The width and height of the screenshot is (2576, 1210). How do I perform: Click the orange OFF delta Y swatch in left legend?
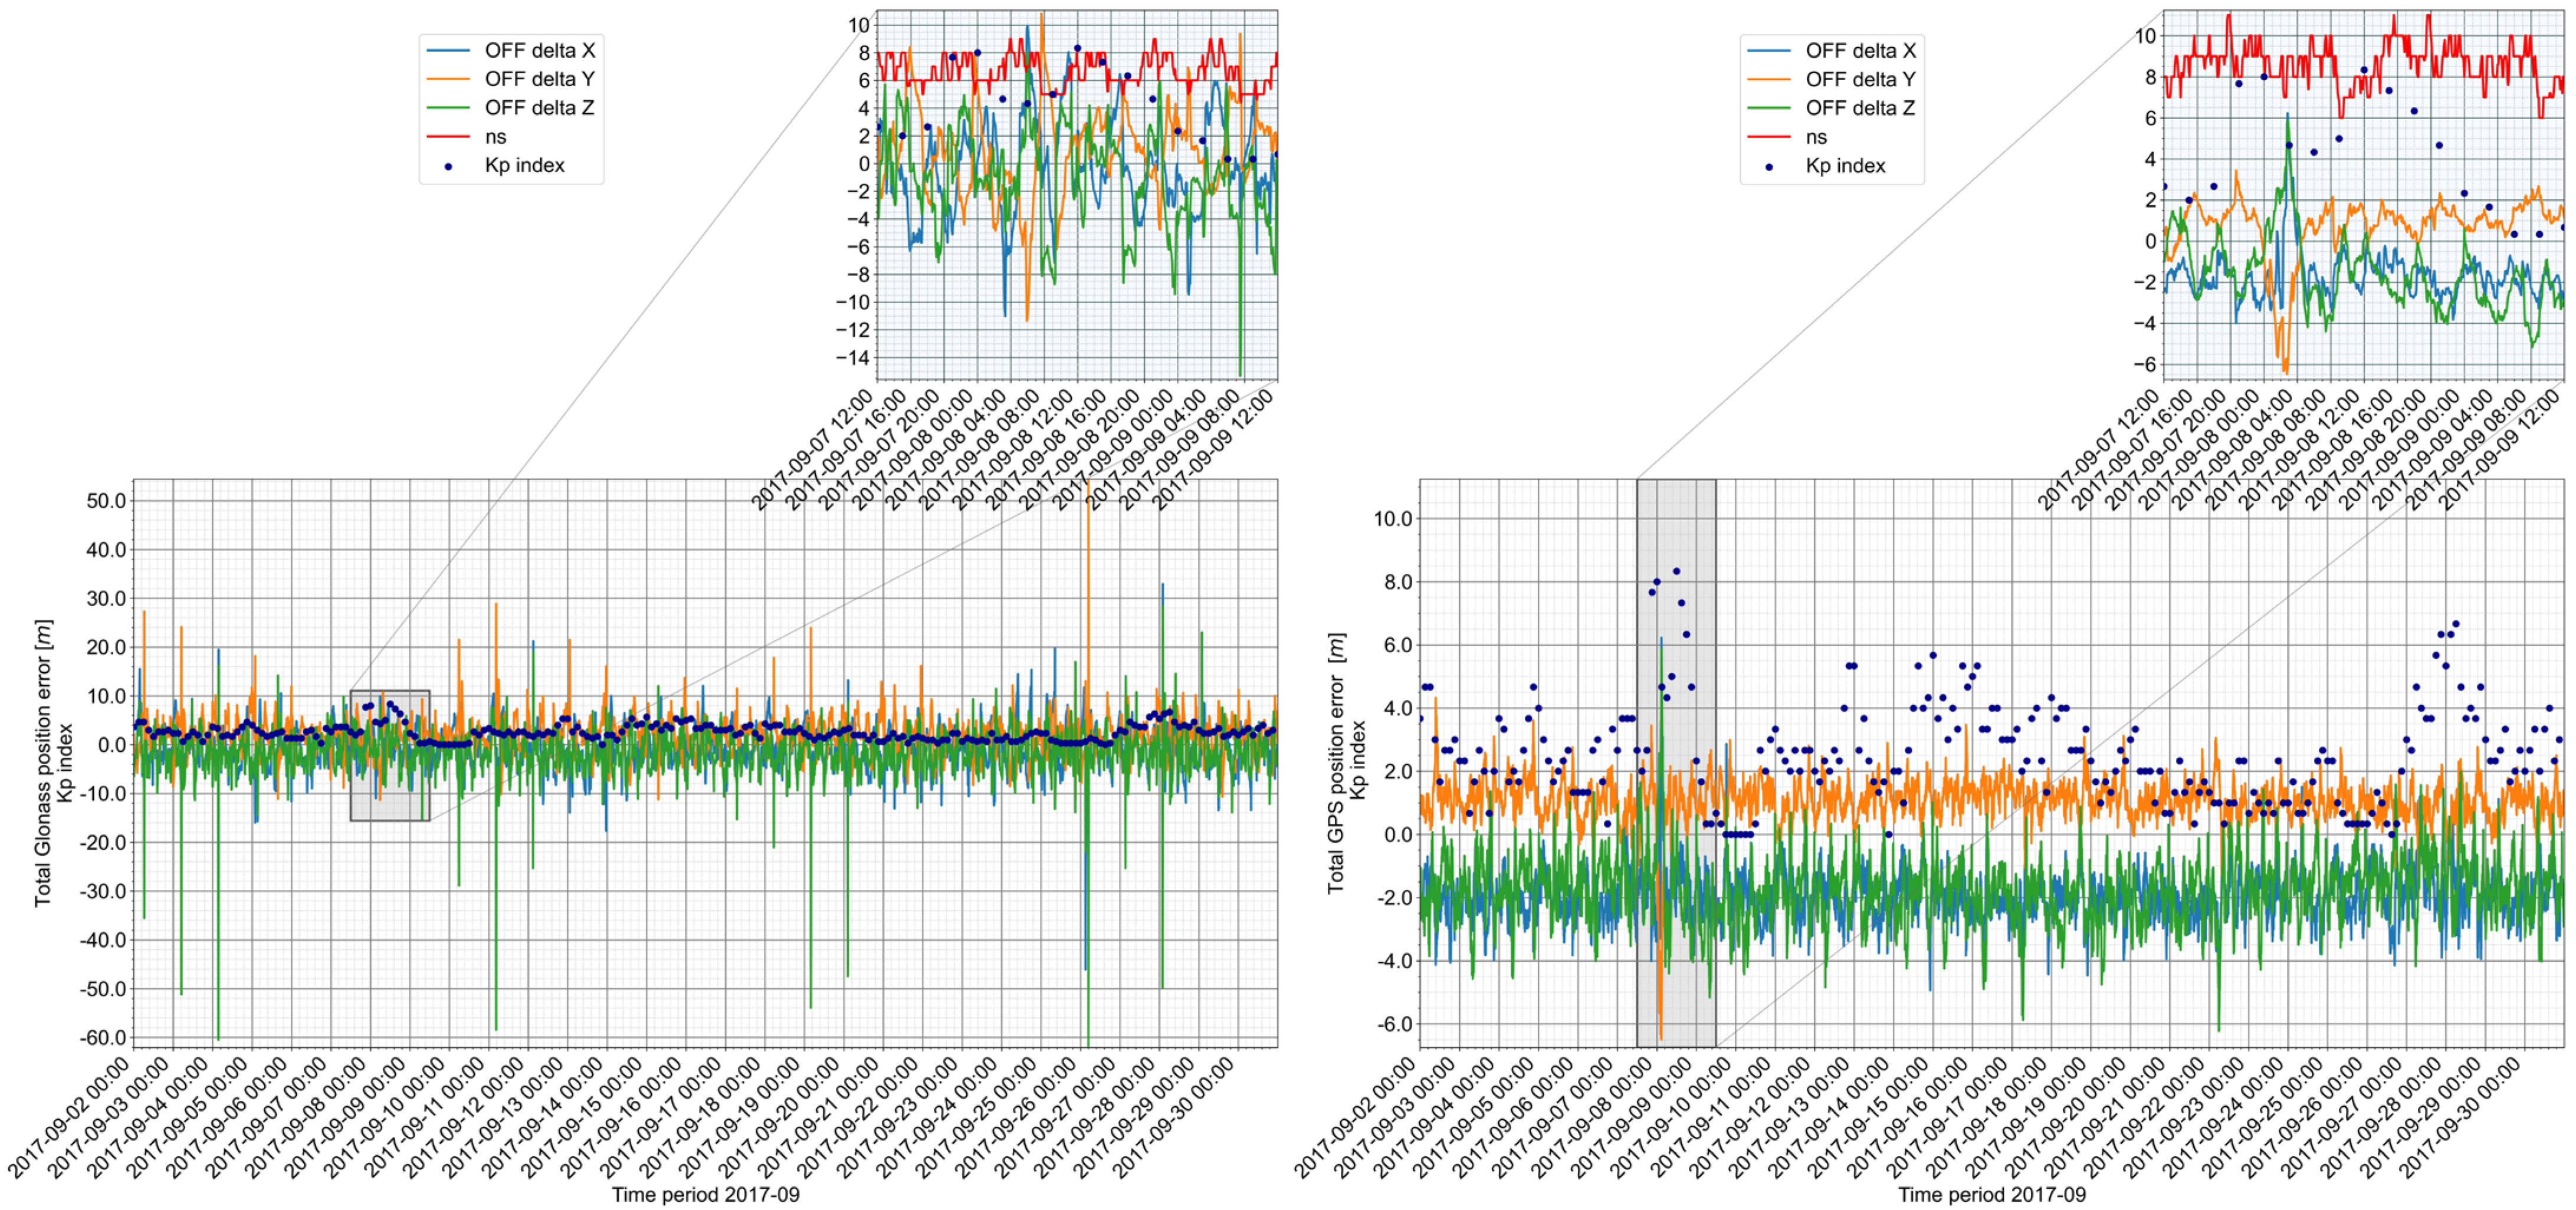tap(448, 79)
